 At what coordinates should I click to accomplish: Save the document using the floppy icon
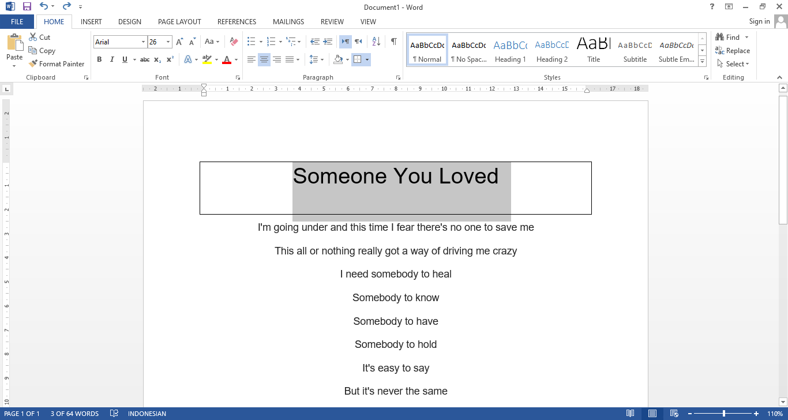pyautogui.click(x=27, y=7)
